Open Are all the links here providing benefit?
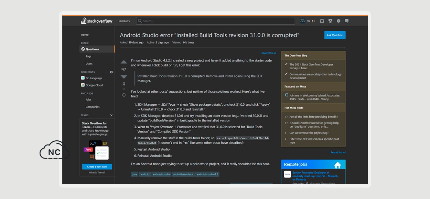This screenshot has height=199, width=430. coord(313,117)
